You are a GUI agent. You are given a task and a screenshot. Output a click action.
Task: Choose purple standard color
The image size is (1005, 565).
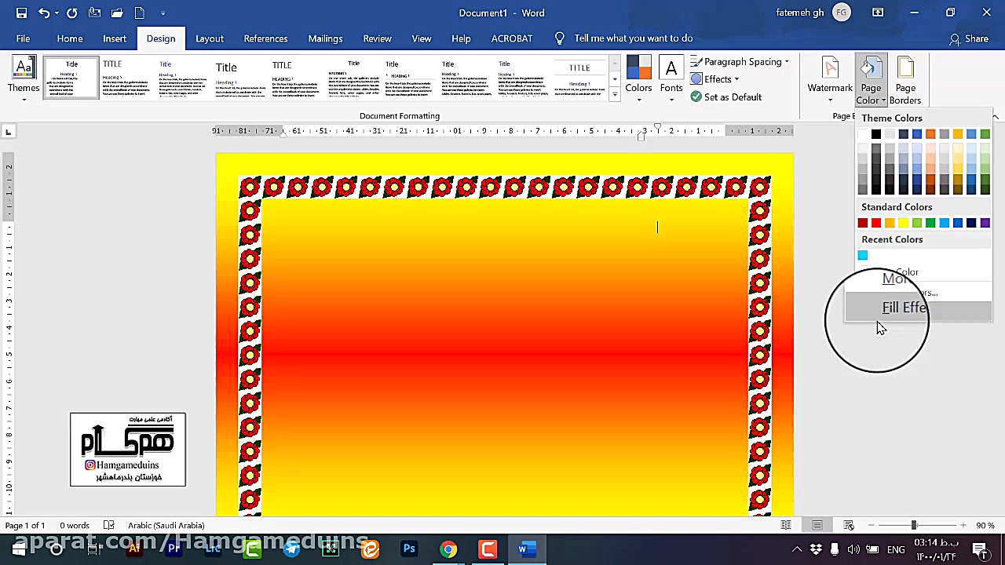985,224
